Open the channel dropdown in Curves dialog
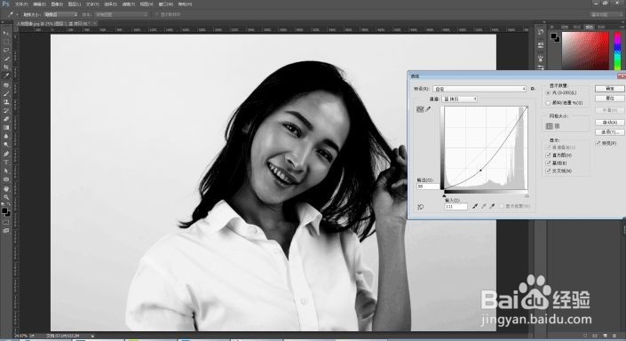Viewport: 626px width, 341px height. coord(460,99)
